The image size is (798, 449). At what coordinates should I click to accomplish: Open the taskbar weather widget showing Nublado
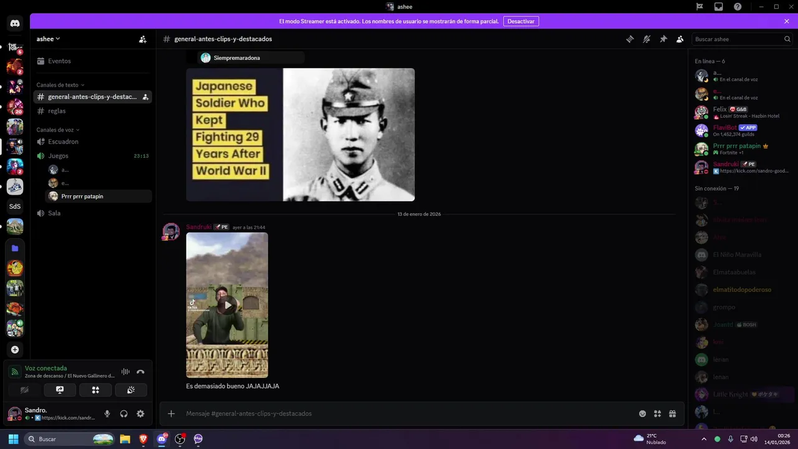tap(650, 439)
